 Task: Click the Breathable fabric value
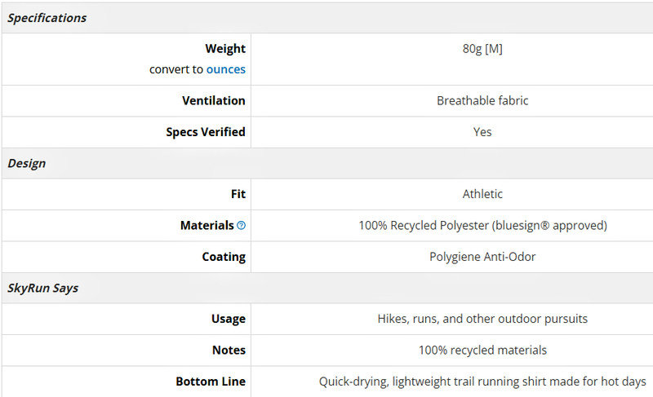[482, 100]
